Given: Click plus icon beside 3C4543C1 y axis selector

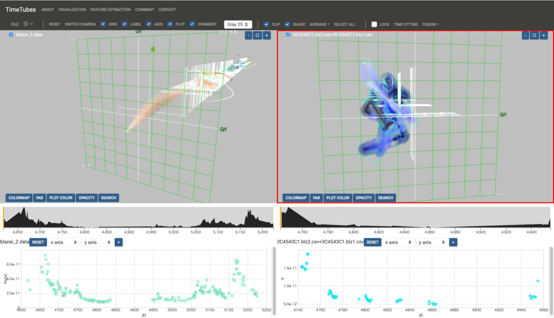Looking at the screenshot, I should pyautogui.click(x=453, y=242).
